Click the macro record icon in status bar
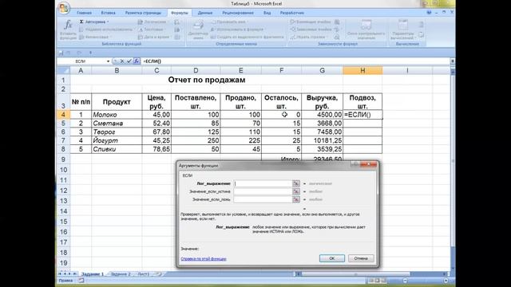The width and height of the screenshot is (511, 287). click(x=81, y=281)
